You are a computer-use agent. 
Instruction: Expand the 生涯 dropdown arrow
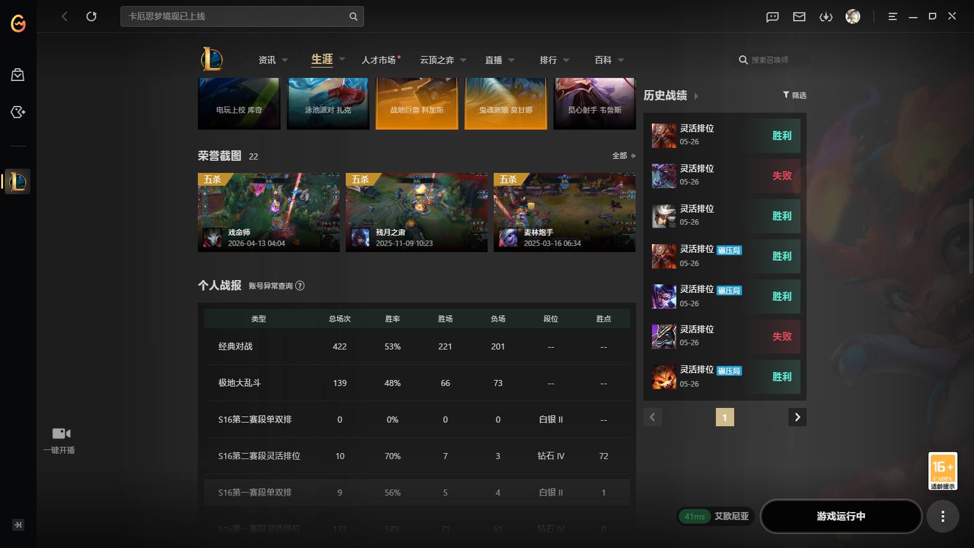coord(342,59)
